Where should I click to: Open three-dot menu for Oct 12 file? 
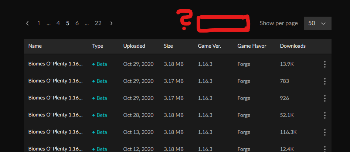[325, 148]
